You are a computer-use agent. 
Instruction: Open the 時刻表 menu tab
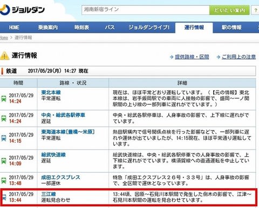point(82,27)
